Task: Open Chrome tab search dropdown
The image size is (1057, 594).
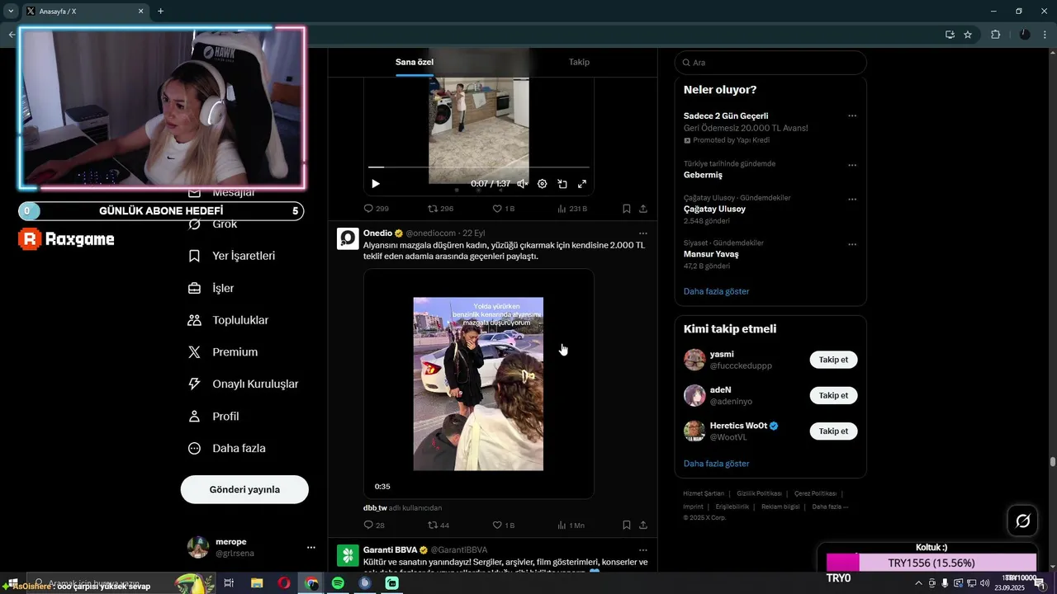Action: (x=11, y=11)
